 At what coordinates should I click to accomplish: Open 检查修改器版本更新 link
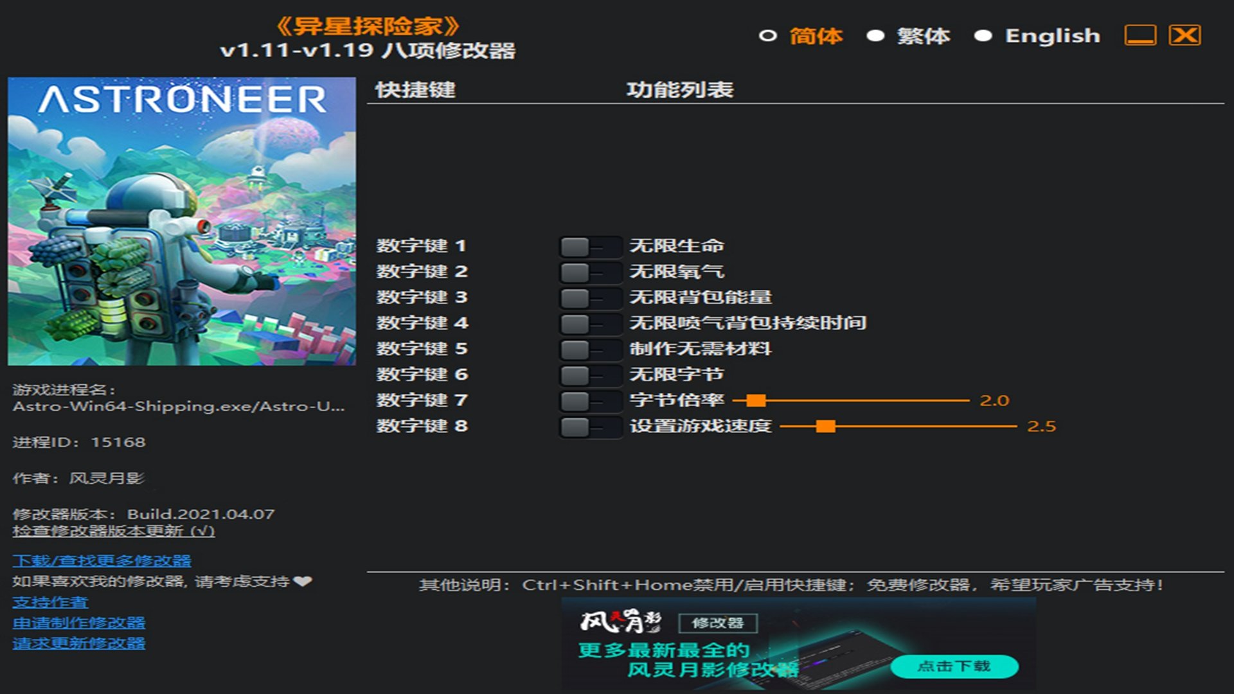tap(113, 531)
